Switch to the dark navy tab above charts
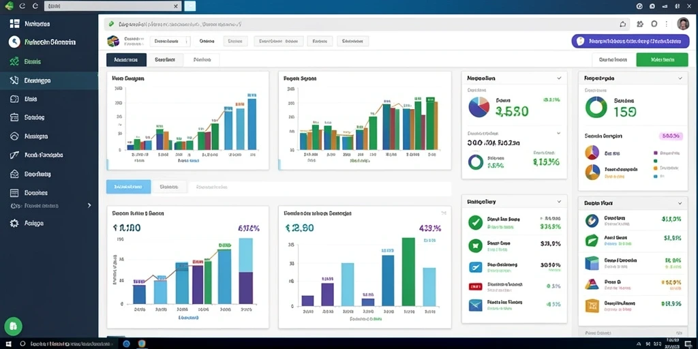The width and height of the screenshot is (698, 349). click(126, 60)
